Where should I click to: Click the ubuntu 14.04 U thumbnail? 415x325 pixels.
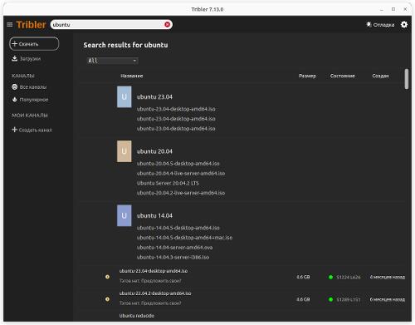pyautogui.click(x=124, y=215)
